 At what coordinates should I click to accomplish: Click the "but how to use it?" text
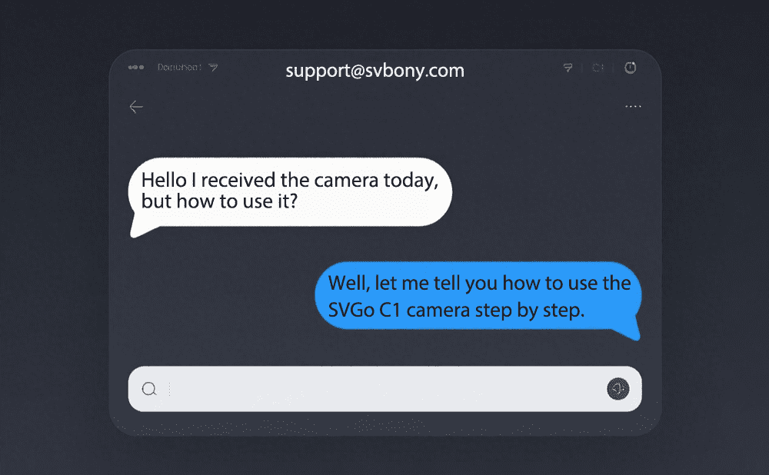click(218, 202)
